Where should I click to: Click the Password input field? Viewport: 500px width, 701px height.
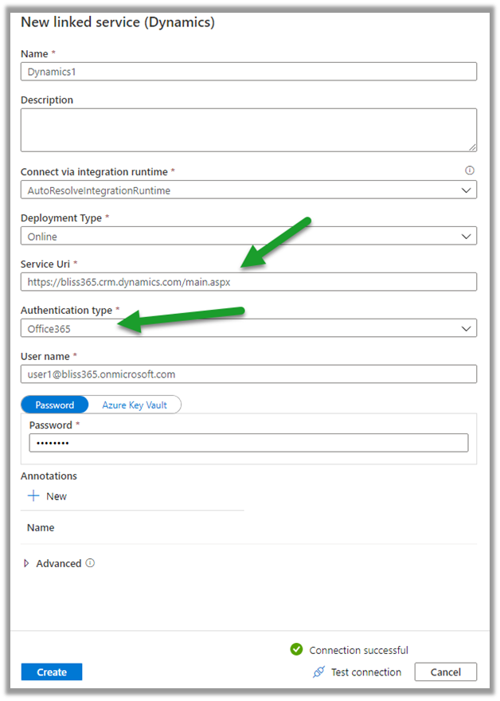click(x=248, y=443)
